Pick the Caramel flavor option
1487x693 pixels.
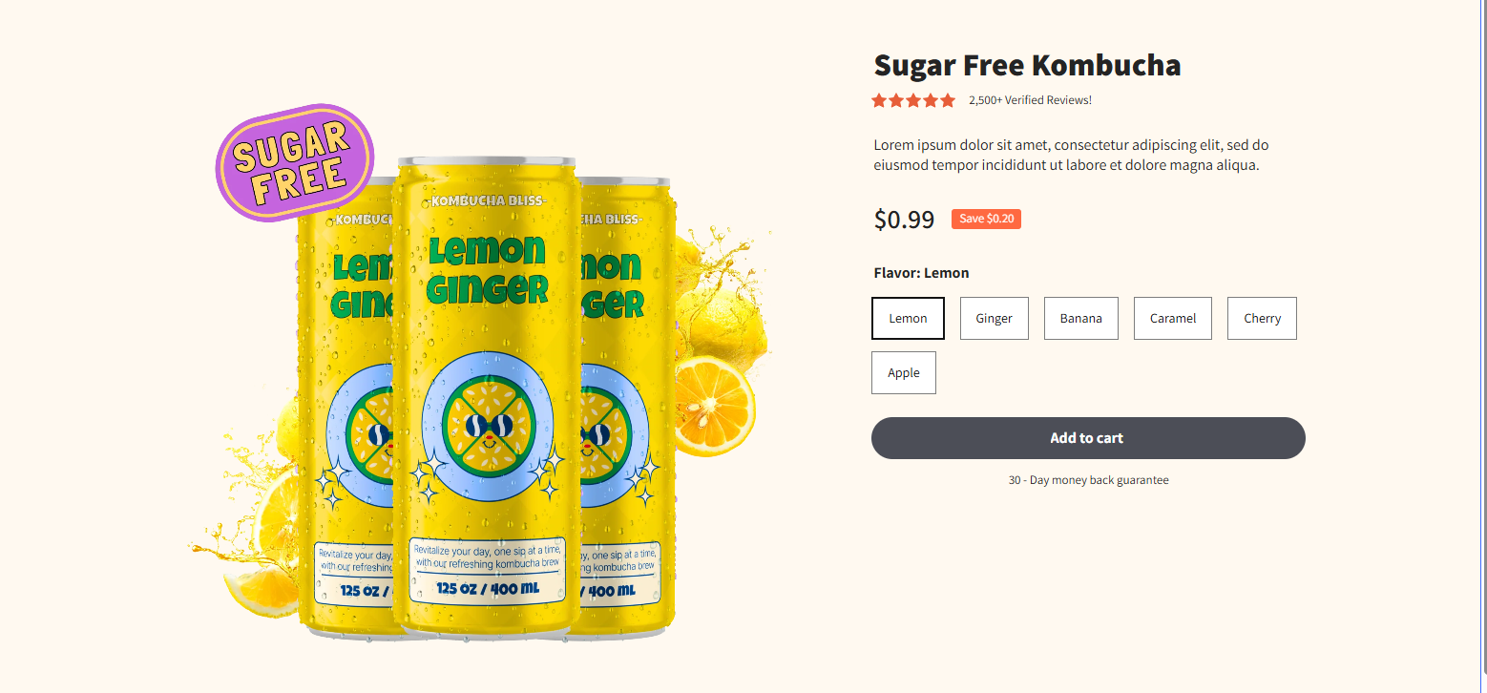[1172, 318]
